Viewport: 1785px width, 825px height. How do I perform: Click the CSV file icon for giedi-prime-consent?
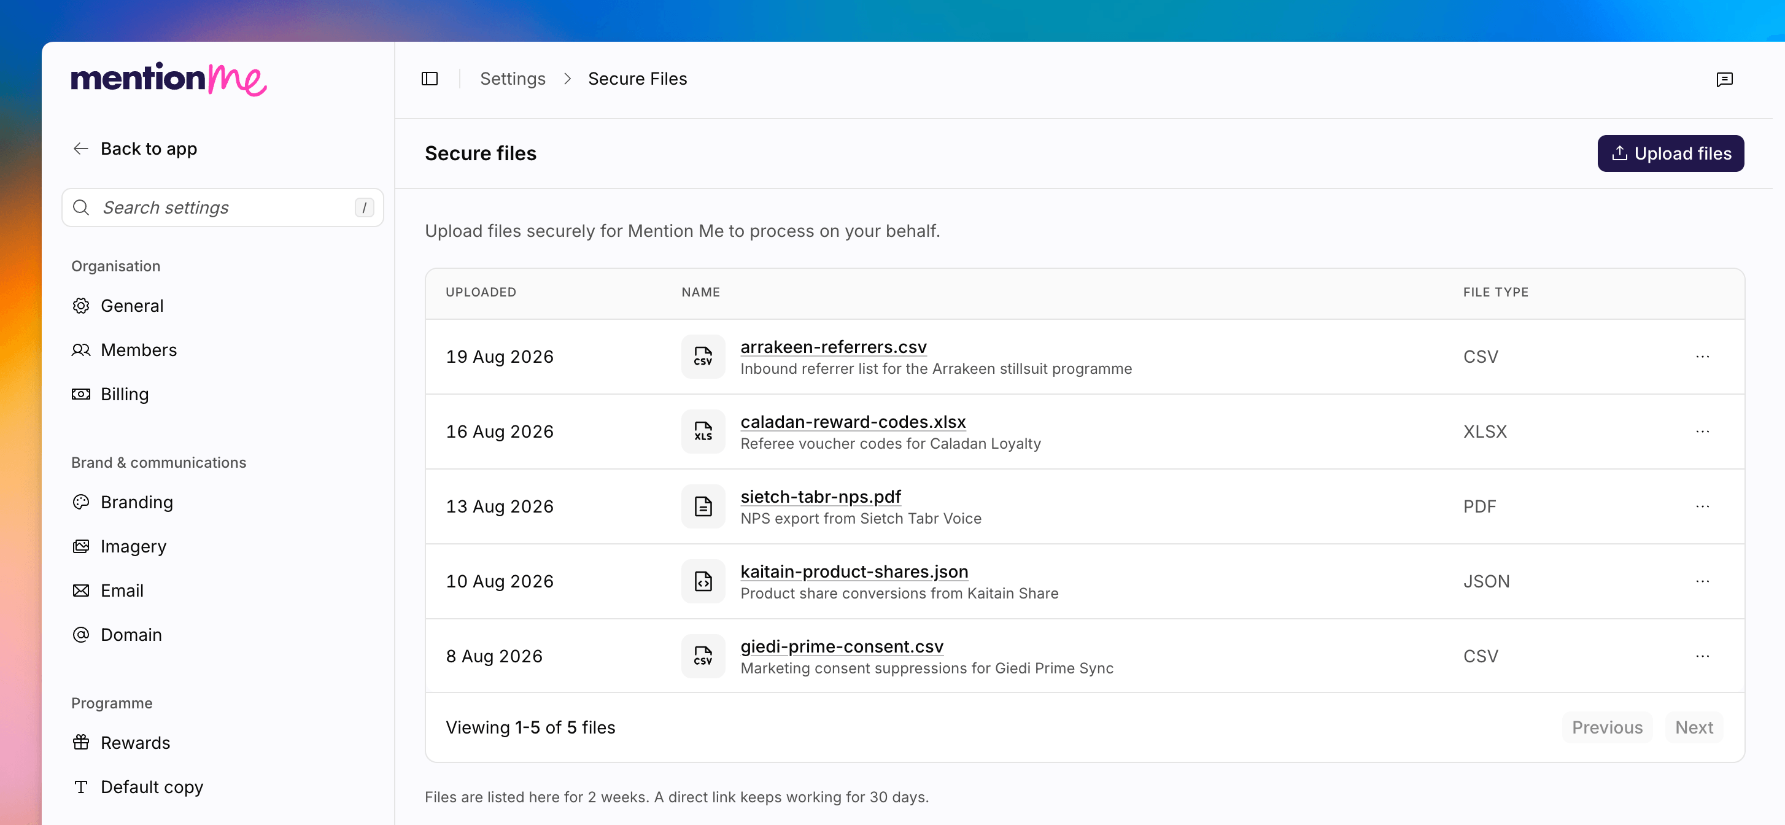(703, 656)
